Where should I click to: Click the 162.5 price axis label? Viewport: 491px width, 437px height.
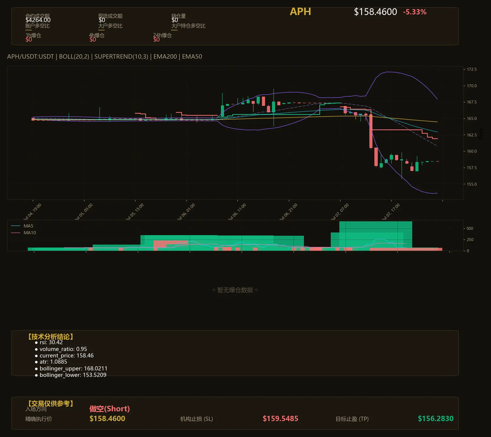(x=472, y=135)
